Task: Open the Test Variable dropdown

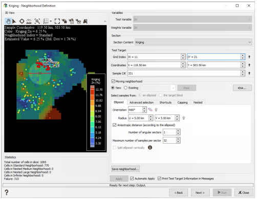Action: click(192, 19)
